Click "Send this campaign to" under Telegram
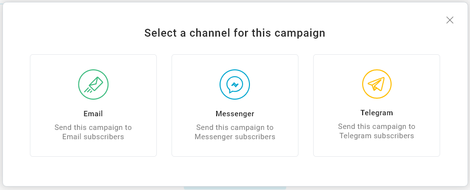The width and height of the screenshot is (470, 190). 376,127
